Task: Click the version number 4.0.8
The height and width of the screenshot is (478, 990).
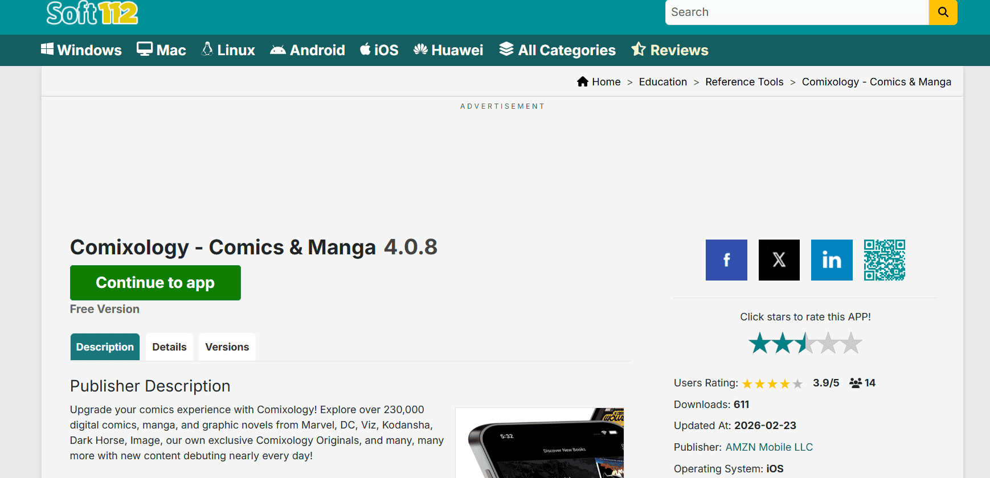Action: tap(411, 247)
